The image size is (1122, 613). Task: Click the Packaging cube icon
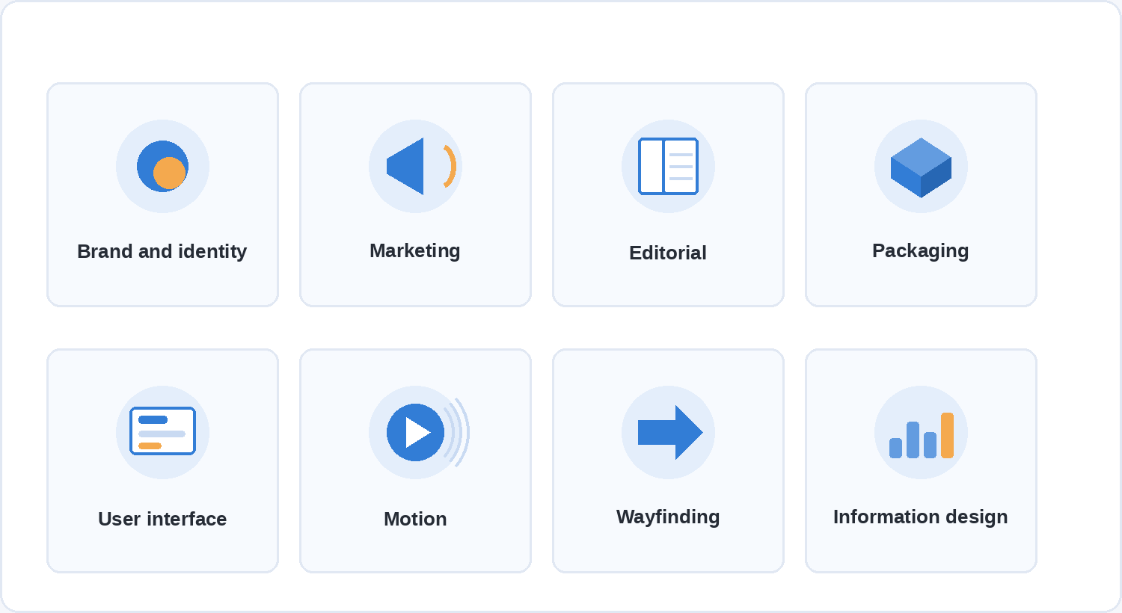point(921,166)
